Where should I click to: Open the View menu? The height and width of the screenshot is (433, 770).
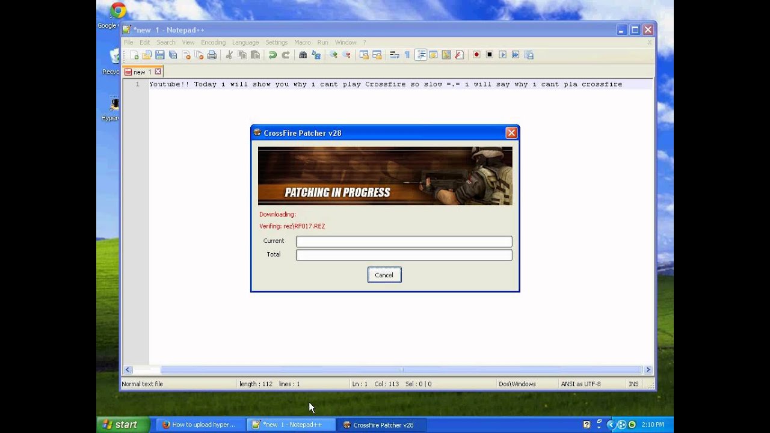188,42
